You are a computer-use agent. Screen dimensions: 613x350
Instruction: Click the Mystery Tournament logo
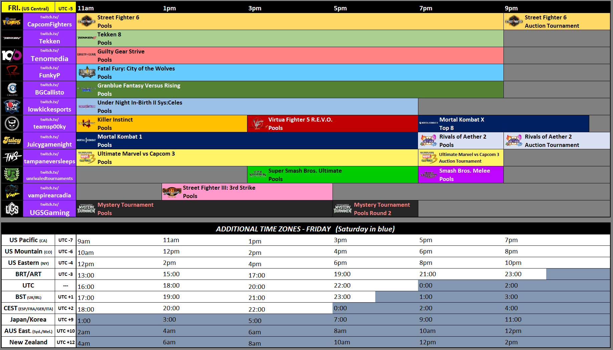[86, 208]
